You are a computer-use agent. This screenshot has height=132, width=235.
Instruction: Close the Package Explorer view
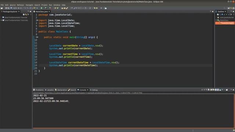click(x=19, y=11)
